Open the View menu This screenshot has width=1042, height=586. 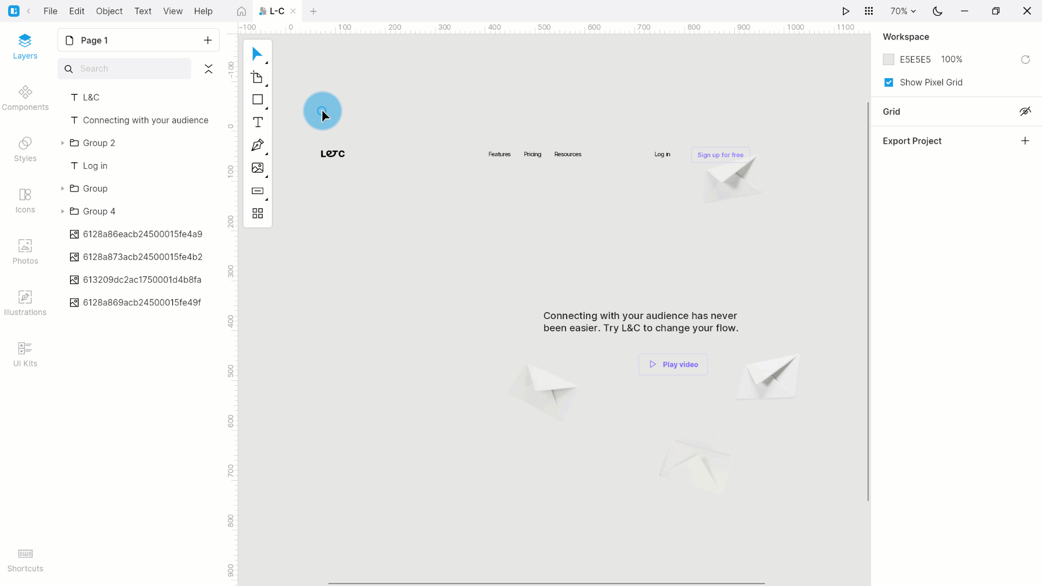point(173,11)
